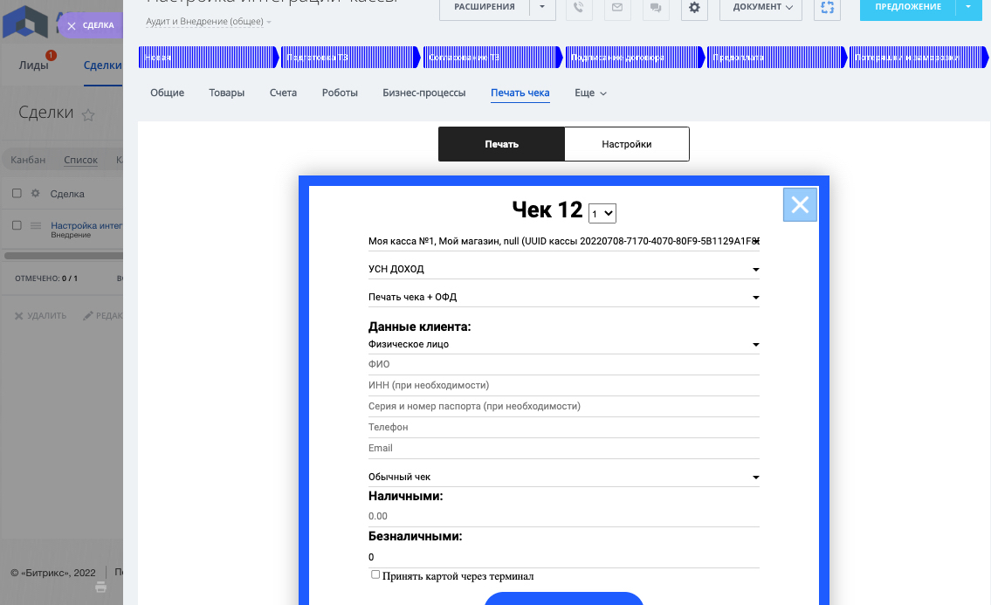This screenshot has height=605, width=991.
Task: Click the Сделка column header
Action: [x=67, y=194]
